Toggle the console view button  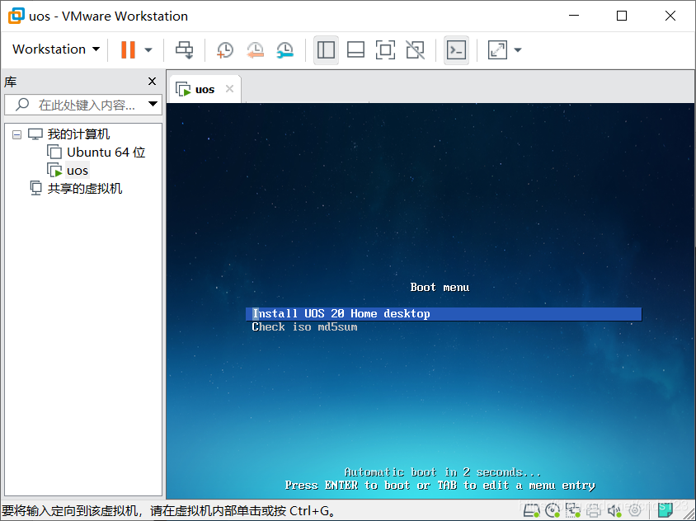coord(456,49)
